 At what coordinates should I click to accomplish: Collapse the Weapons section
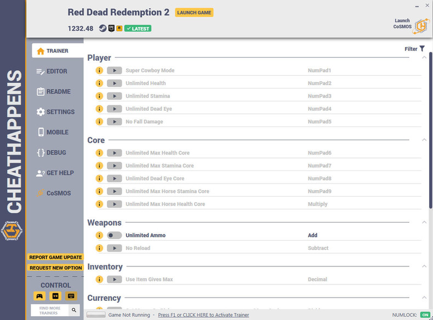(x=424, y=222)
